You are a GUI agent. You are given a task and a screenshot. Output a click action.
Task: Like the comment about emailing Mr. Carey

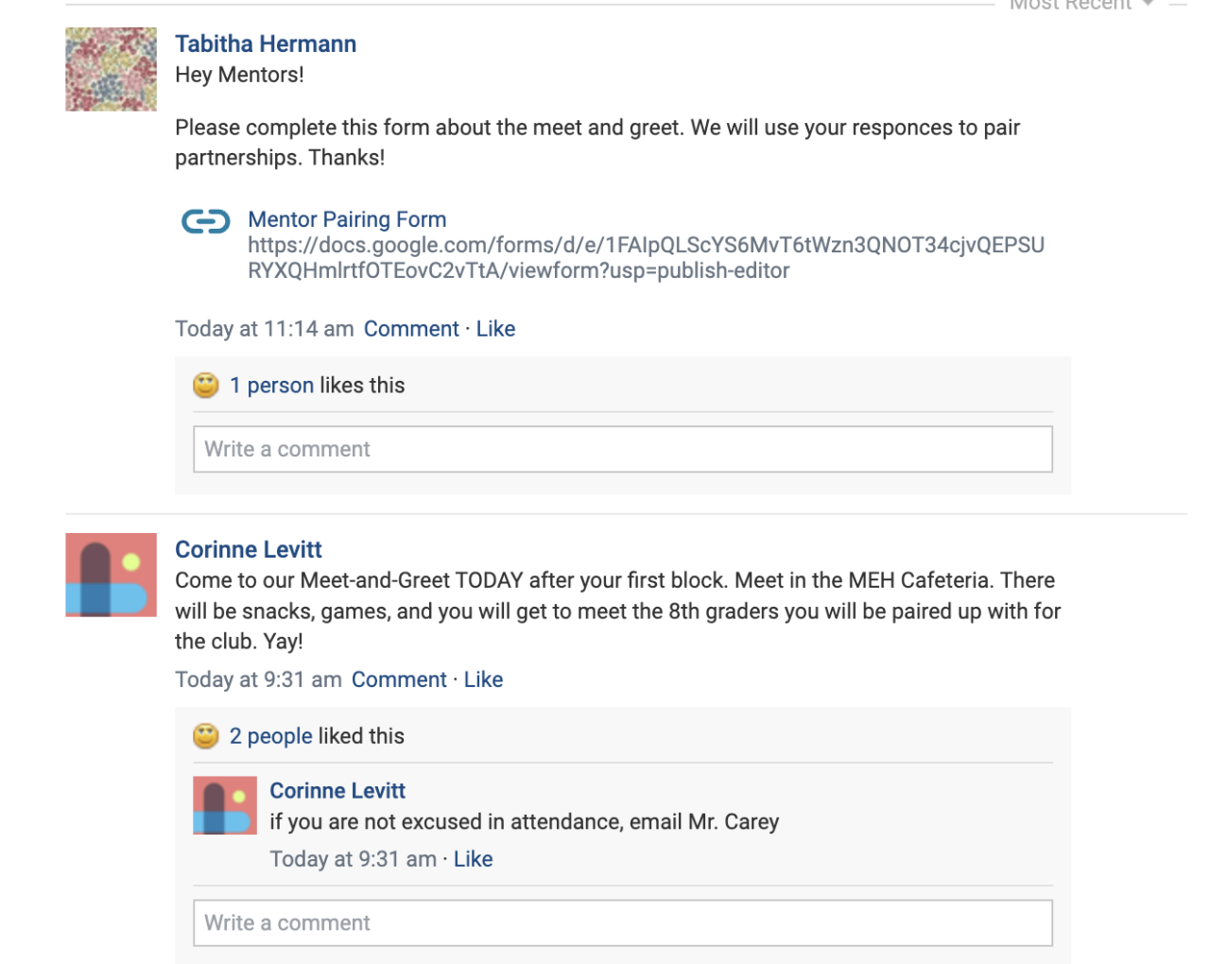point(473,859)
